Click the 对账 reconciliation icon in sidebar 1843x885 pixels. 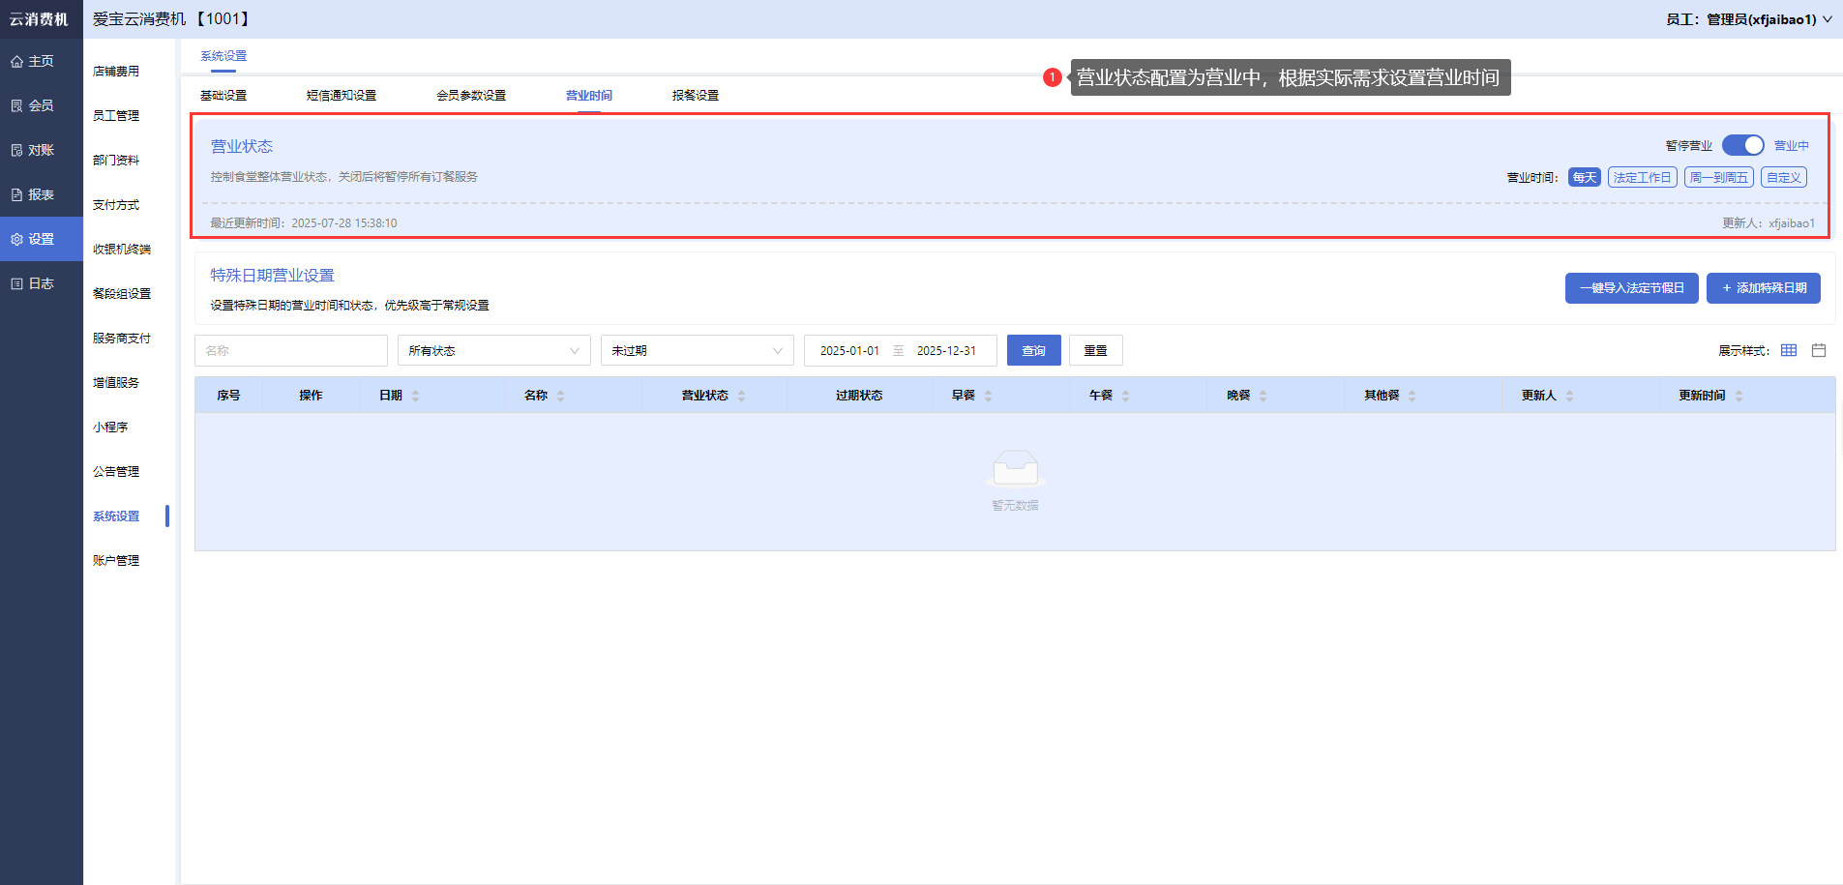[x=16, y=151]
